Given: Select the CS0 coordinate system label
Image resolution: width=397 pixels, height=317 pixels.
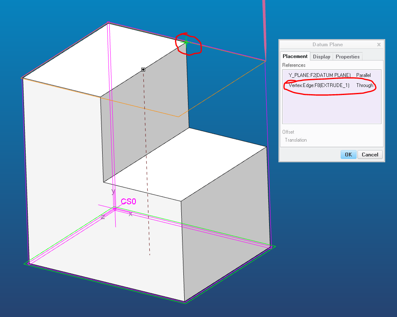Looking at the screenshot, I should tap(128, 201).
